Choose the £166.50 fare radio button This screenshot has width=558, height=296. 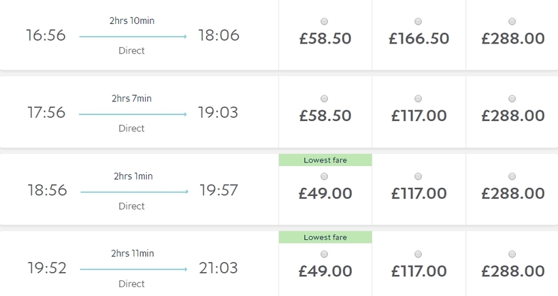(x=418, y=21)
